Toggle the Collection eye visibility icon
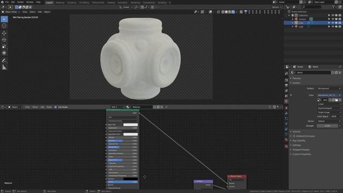 coord(333,16)
